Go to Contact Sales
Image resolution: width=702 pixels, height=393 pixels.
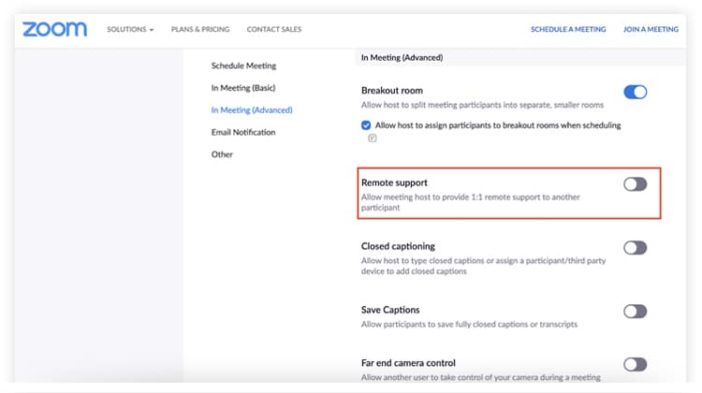point(274,30)
